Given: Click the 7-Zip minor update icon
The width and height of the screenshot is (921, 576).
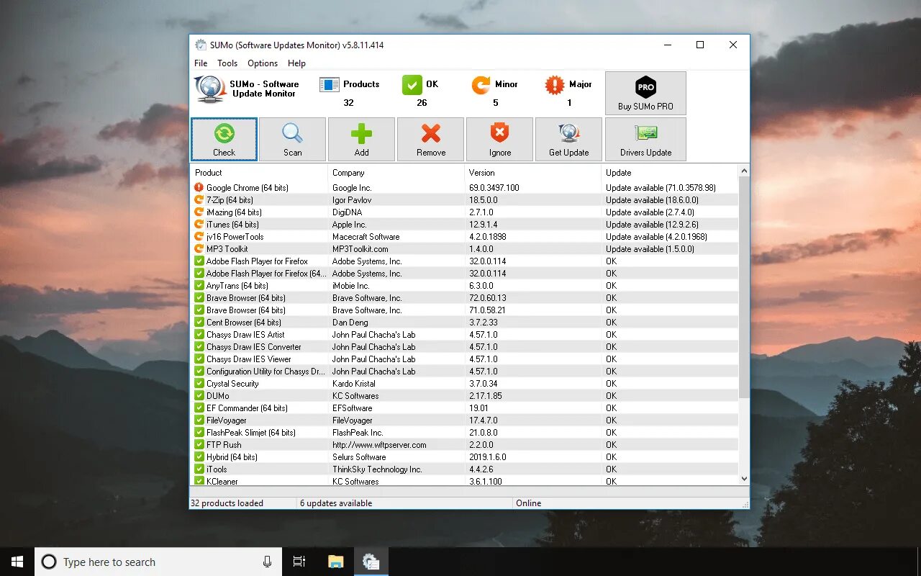Looking at the screenshot, I should [x=199, y=200].
